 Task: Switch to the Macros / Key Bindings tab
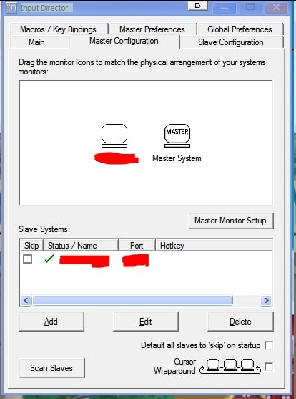[x=58, y=29]
